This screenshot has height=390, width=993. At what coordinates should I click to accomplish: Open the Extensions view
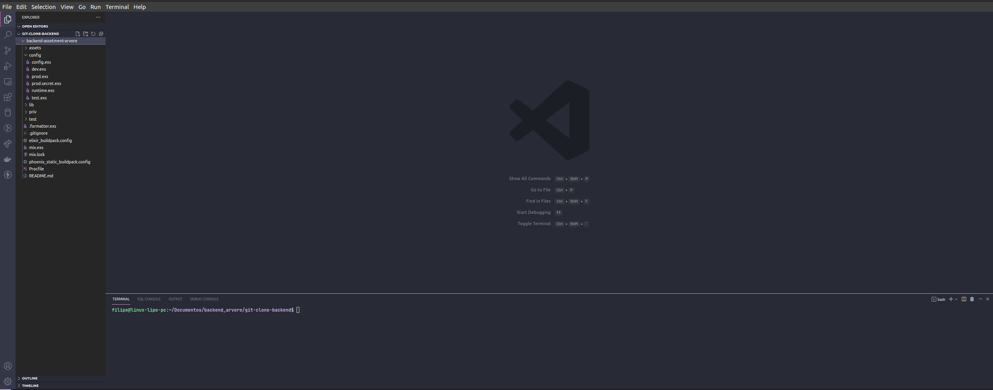[8, 97]
